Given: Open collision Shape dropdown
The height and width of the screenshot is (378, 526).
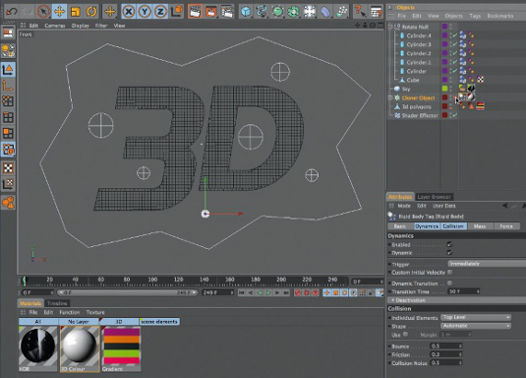Looking at the screenshot, I should pos(476,326).
